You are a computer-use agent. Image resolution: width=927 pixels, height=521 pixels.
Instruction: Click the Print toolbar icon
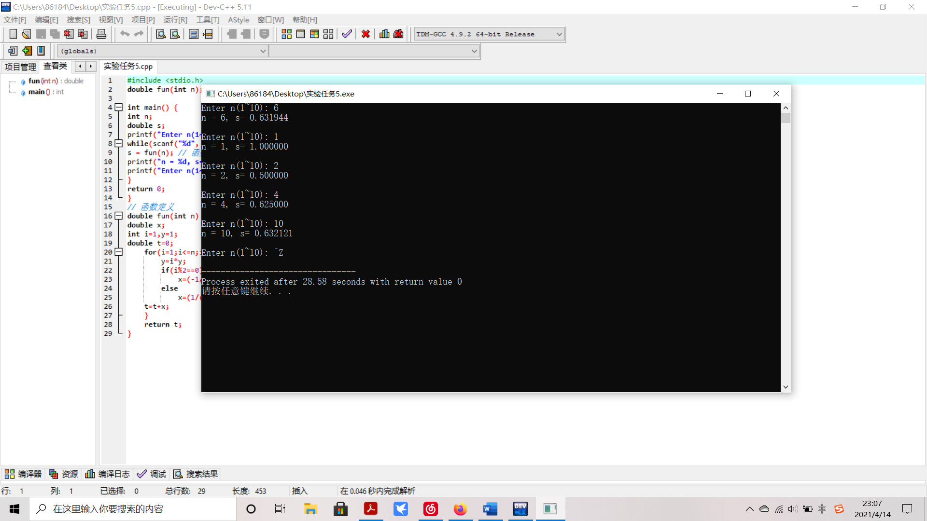click(x=101, y=34)
